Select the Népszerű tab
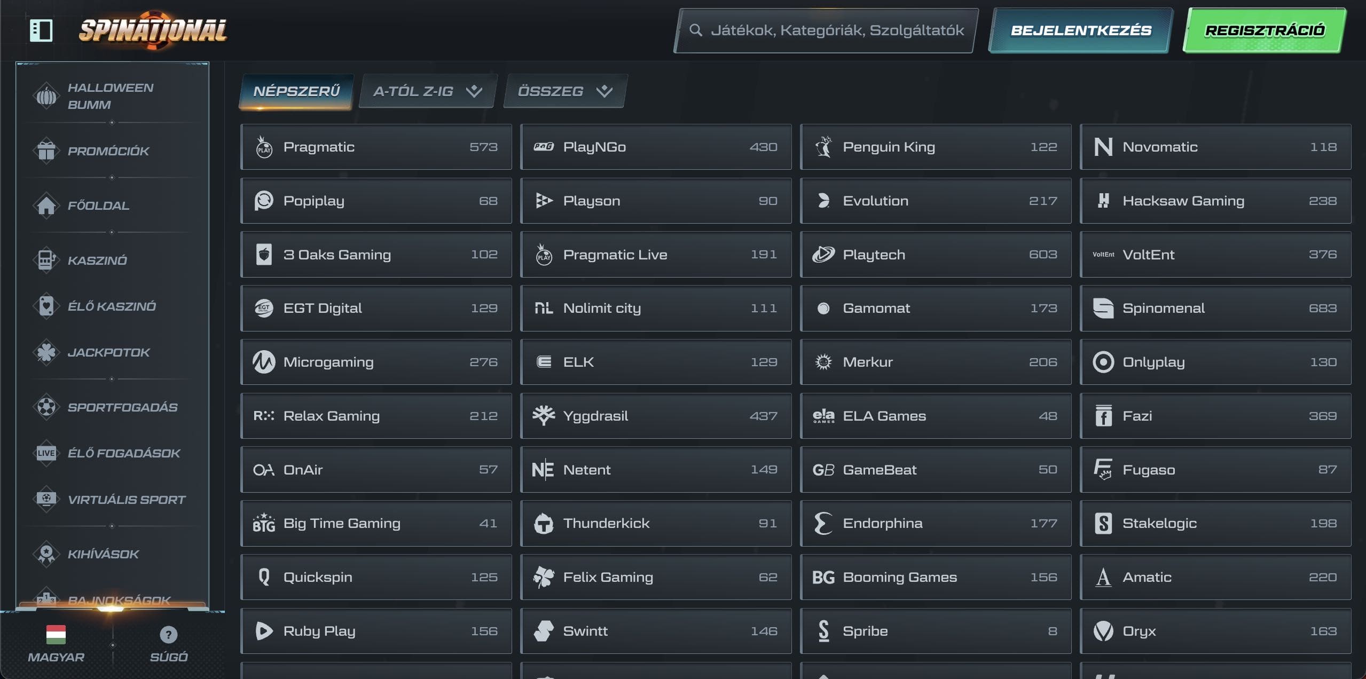1366x679 pixels. [296, 91]
